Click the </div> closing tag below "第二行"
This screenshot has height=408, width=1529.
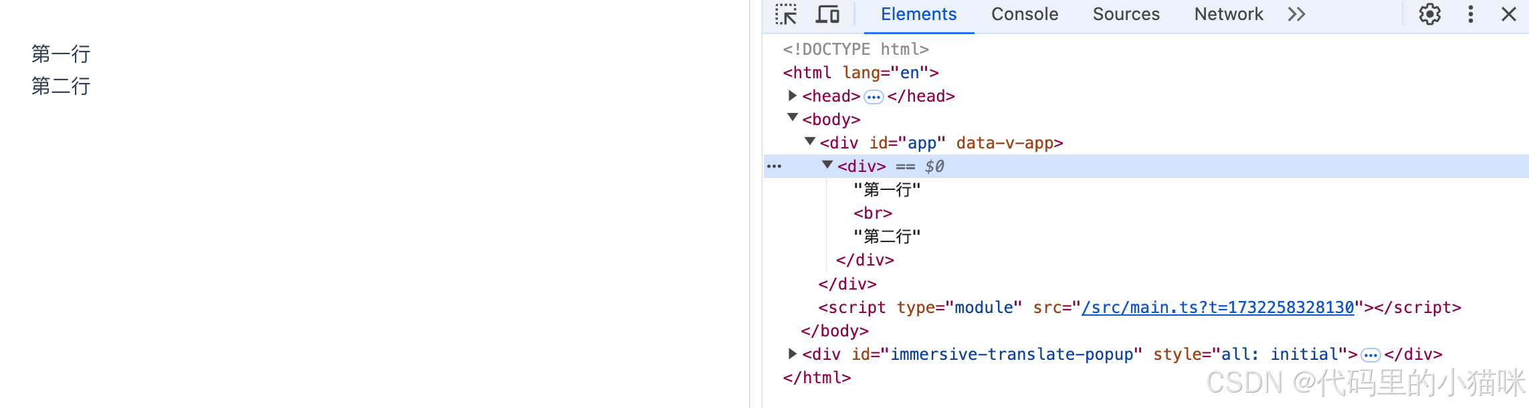(865, 260)
